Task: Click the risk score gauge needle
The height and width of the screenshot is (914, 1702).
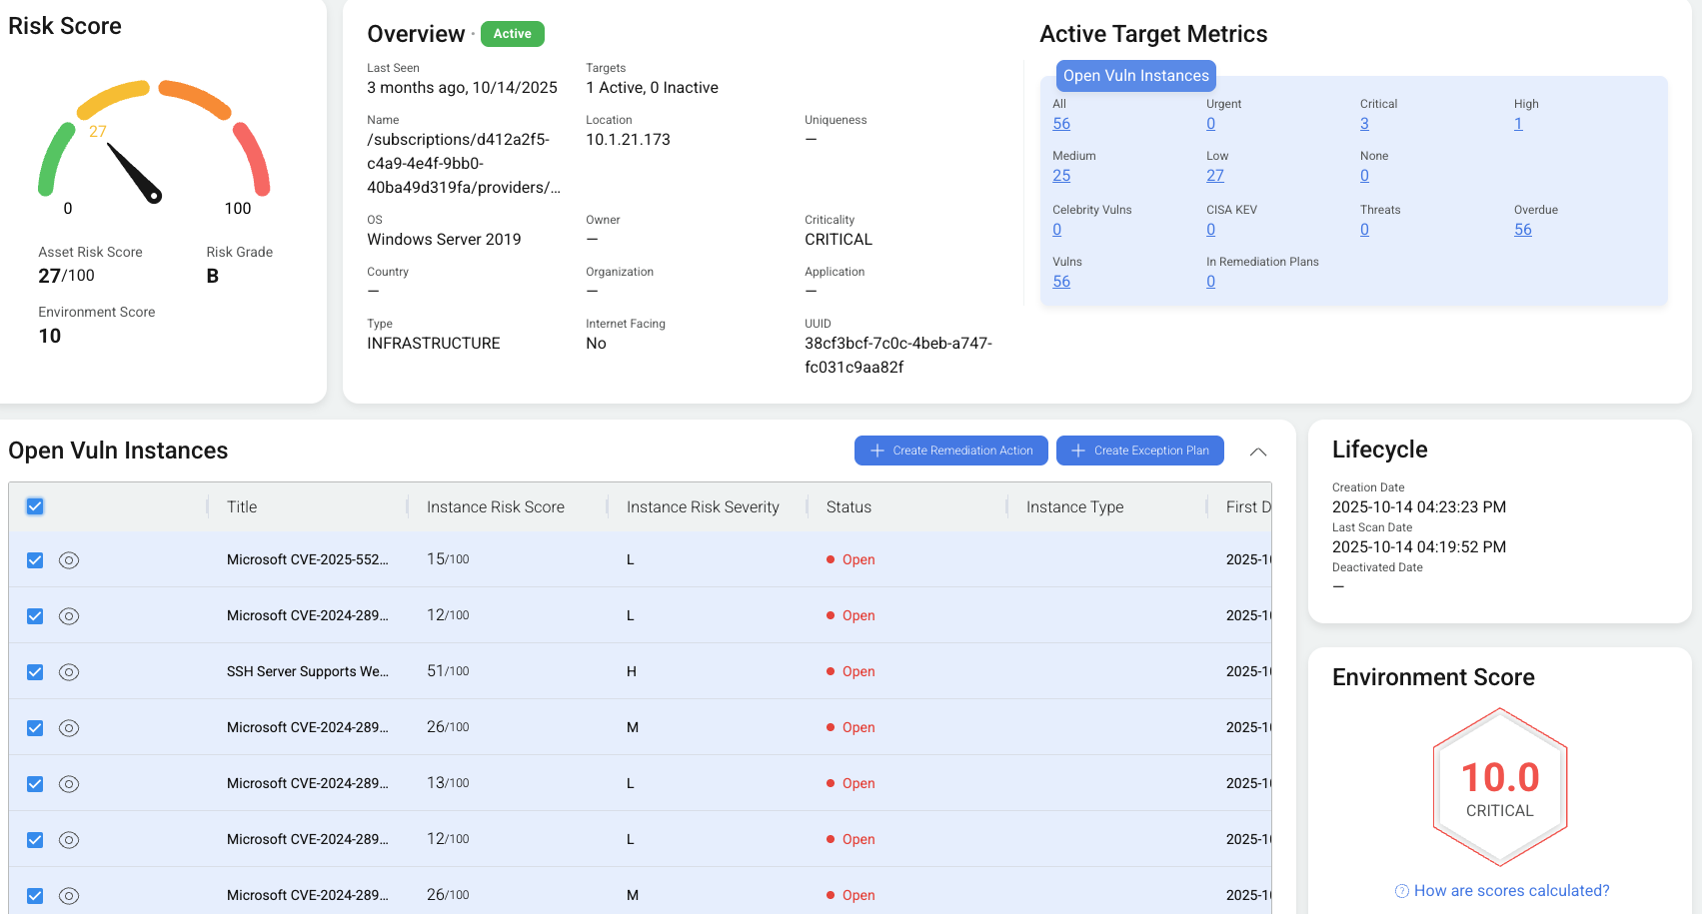Action: 133,173
